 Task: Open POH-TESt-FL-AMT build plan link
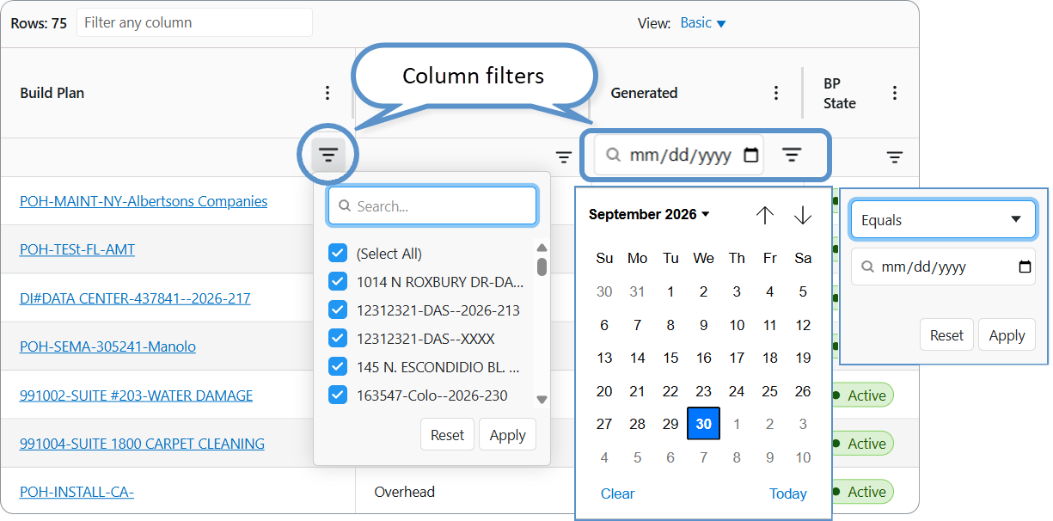coord(77,249)
